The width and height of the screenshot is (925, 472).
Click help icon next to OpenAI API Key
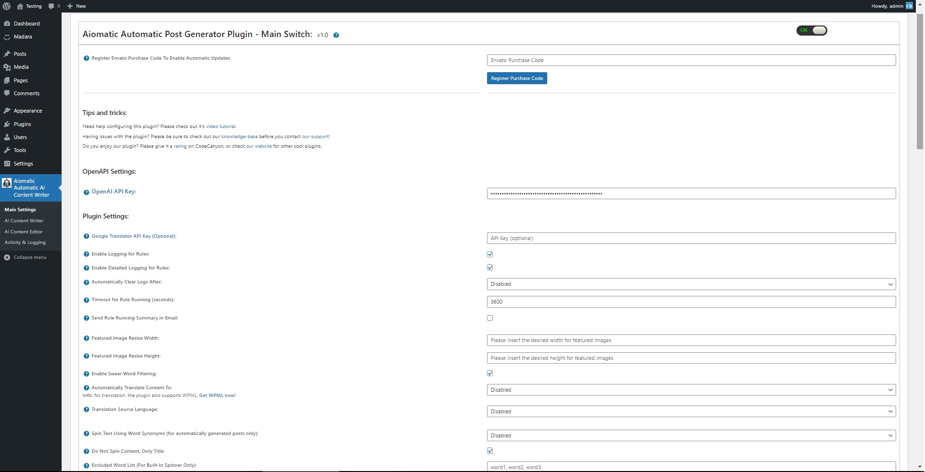(87, 192)
